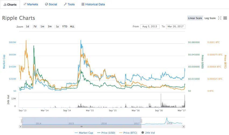Click the 12M volume axis label
The width and height of the screenshot is (229, 135).
tap(13, 99)
